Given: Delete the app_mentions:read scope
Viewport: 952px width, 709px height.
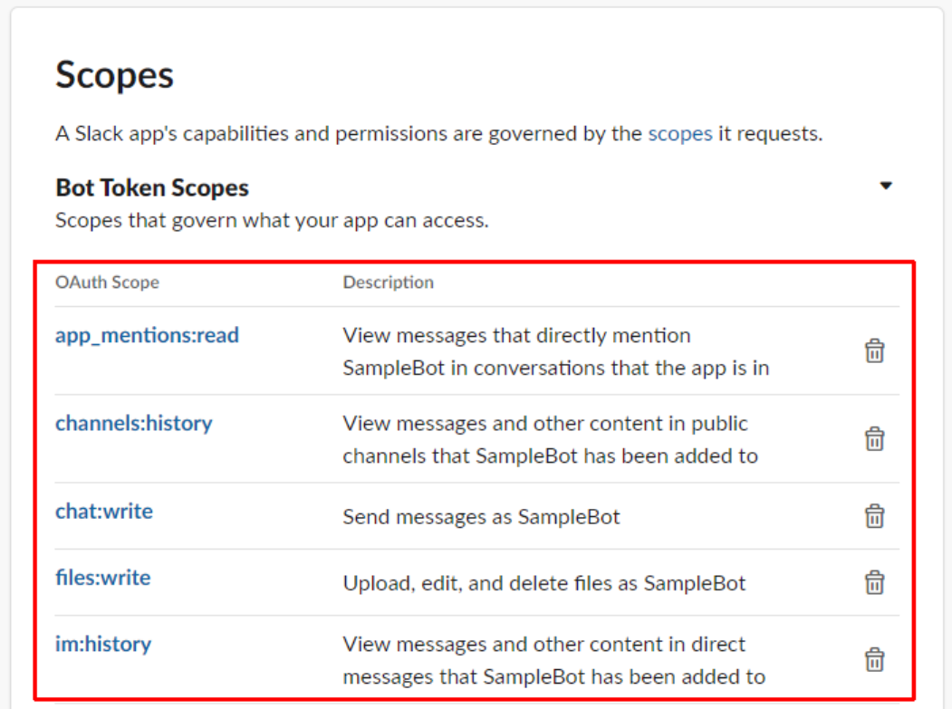Looking at the screenshot, I should (874, 351).
